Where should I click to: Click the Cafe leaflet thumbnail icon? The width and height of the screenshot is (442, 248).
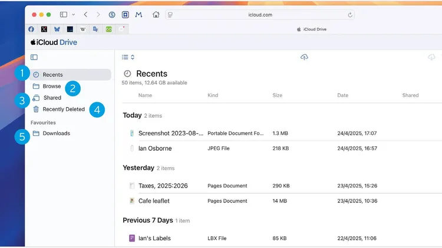click(x=132, y=201)
